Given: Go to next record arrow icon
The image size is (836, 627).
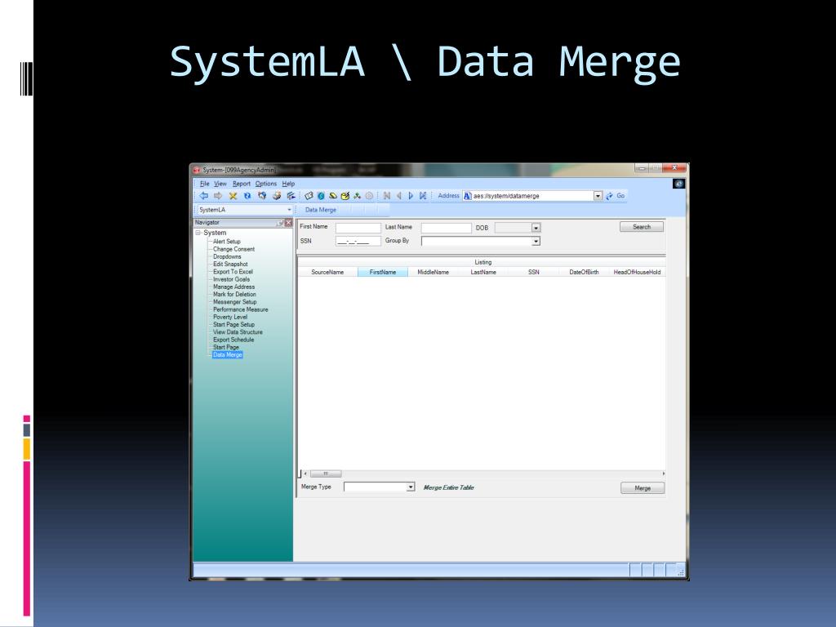Looking at the screenshot, I should [x=411, y=196].
